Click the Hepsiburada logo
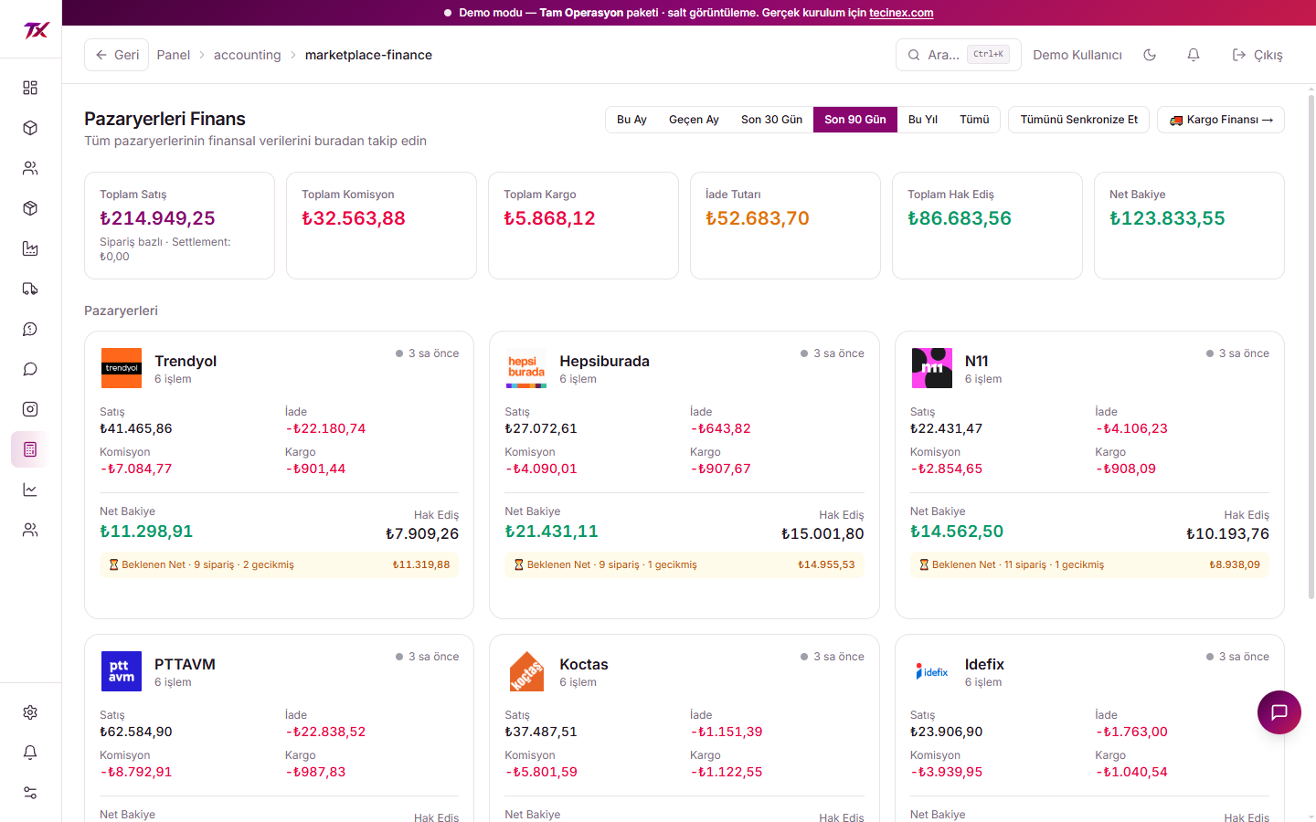Image resolution: width=1316 pixels, height=822 pixels. tap(526, 368)
